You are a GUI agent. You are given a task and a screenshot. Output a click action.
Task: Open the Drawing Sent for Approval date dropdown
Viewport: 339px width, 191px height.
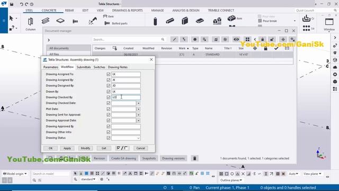point(138,115)
